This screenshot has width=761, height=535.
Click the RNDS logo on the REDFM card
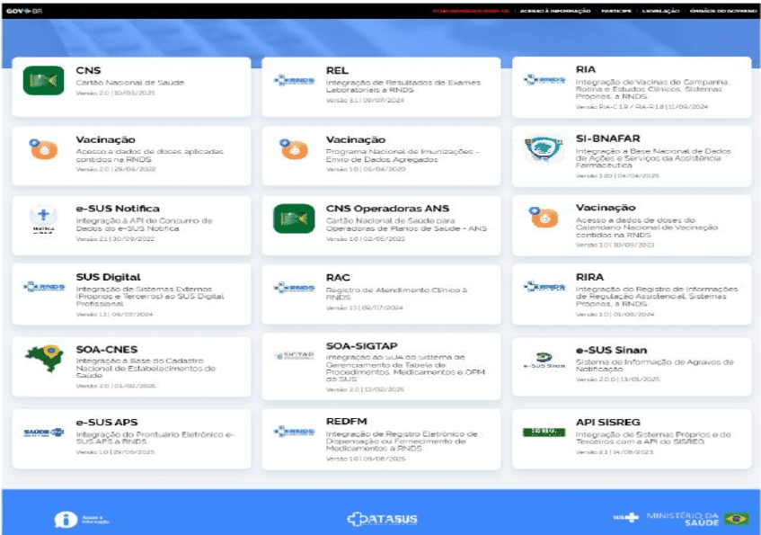click(294, 431)
